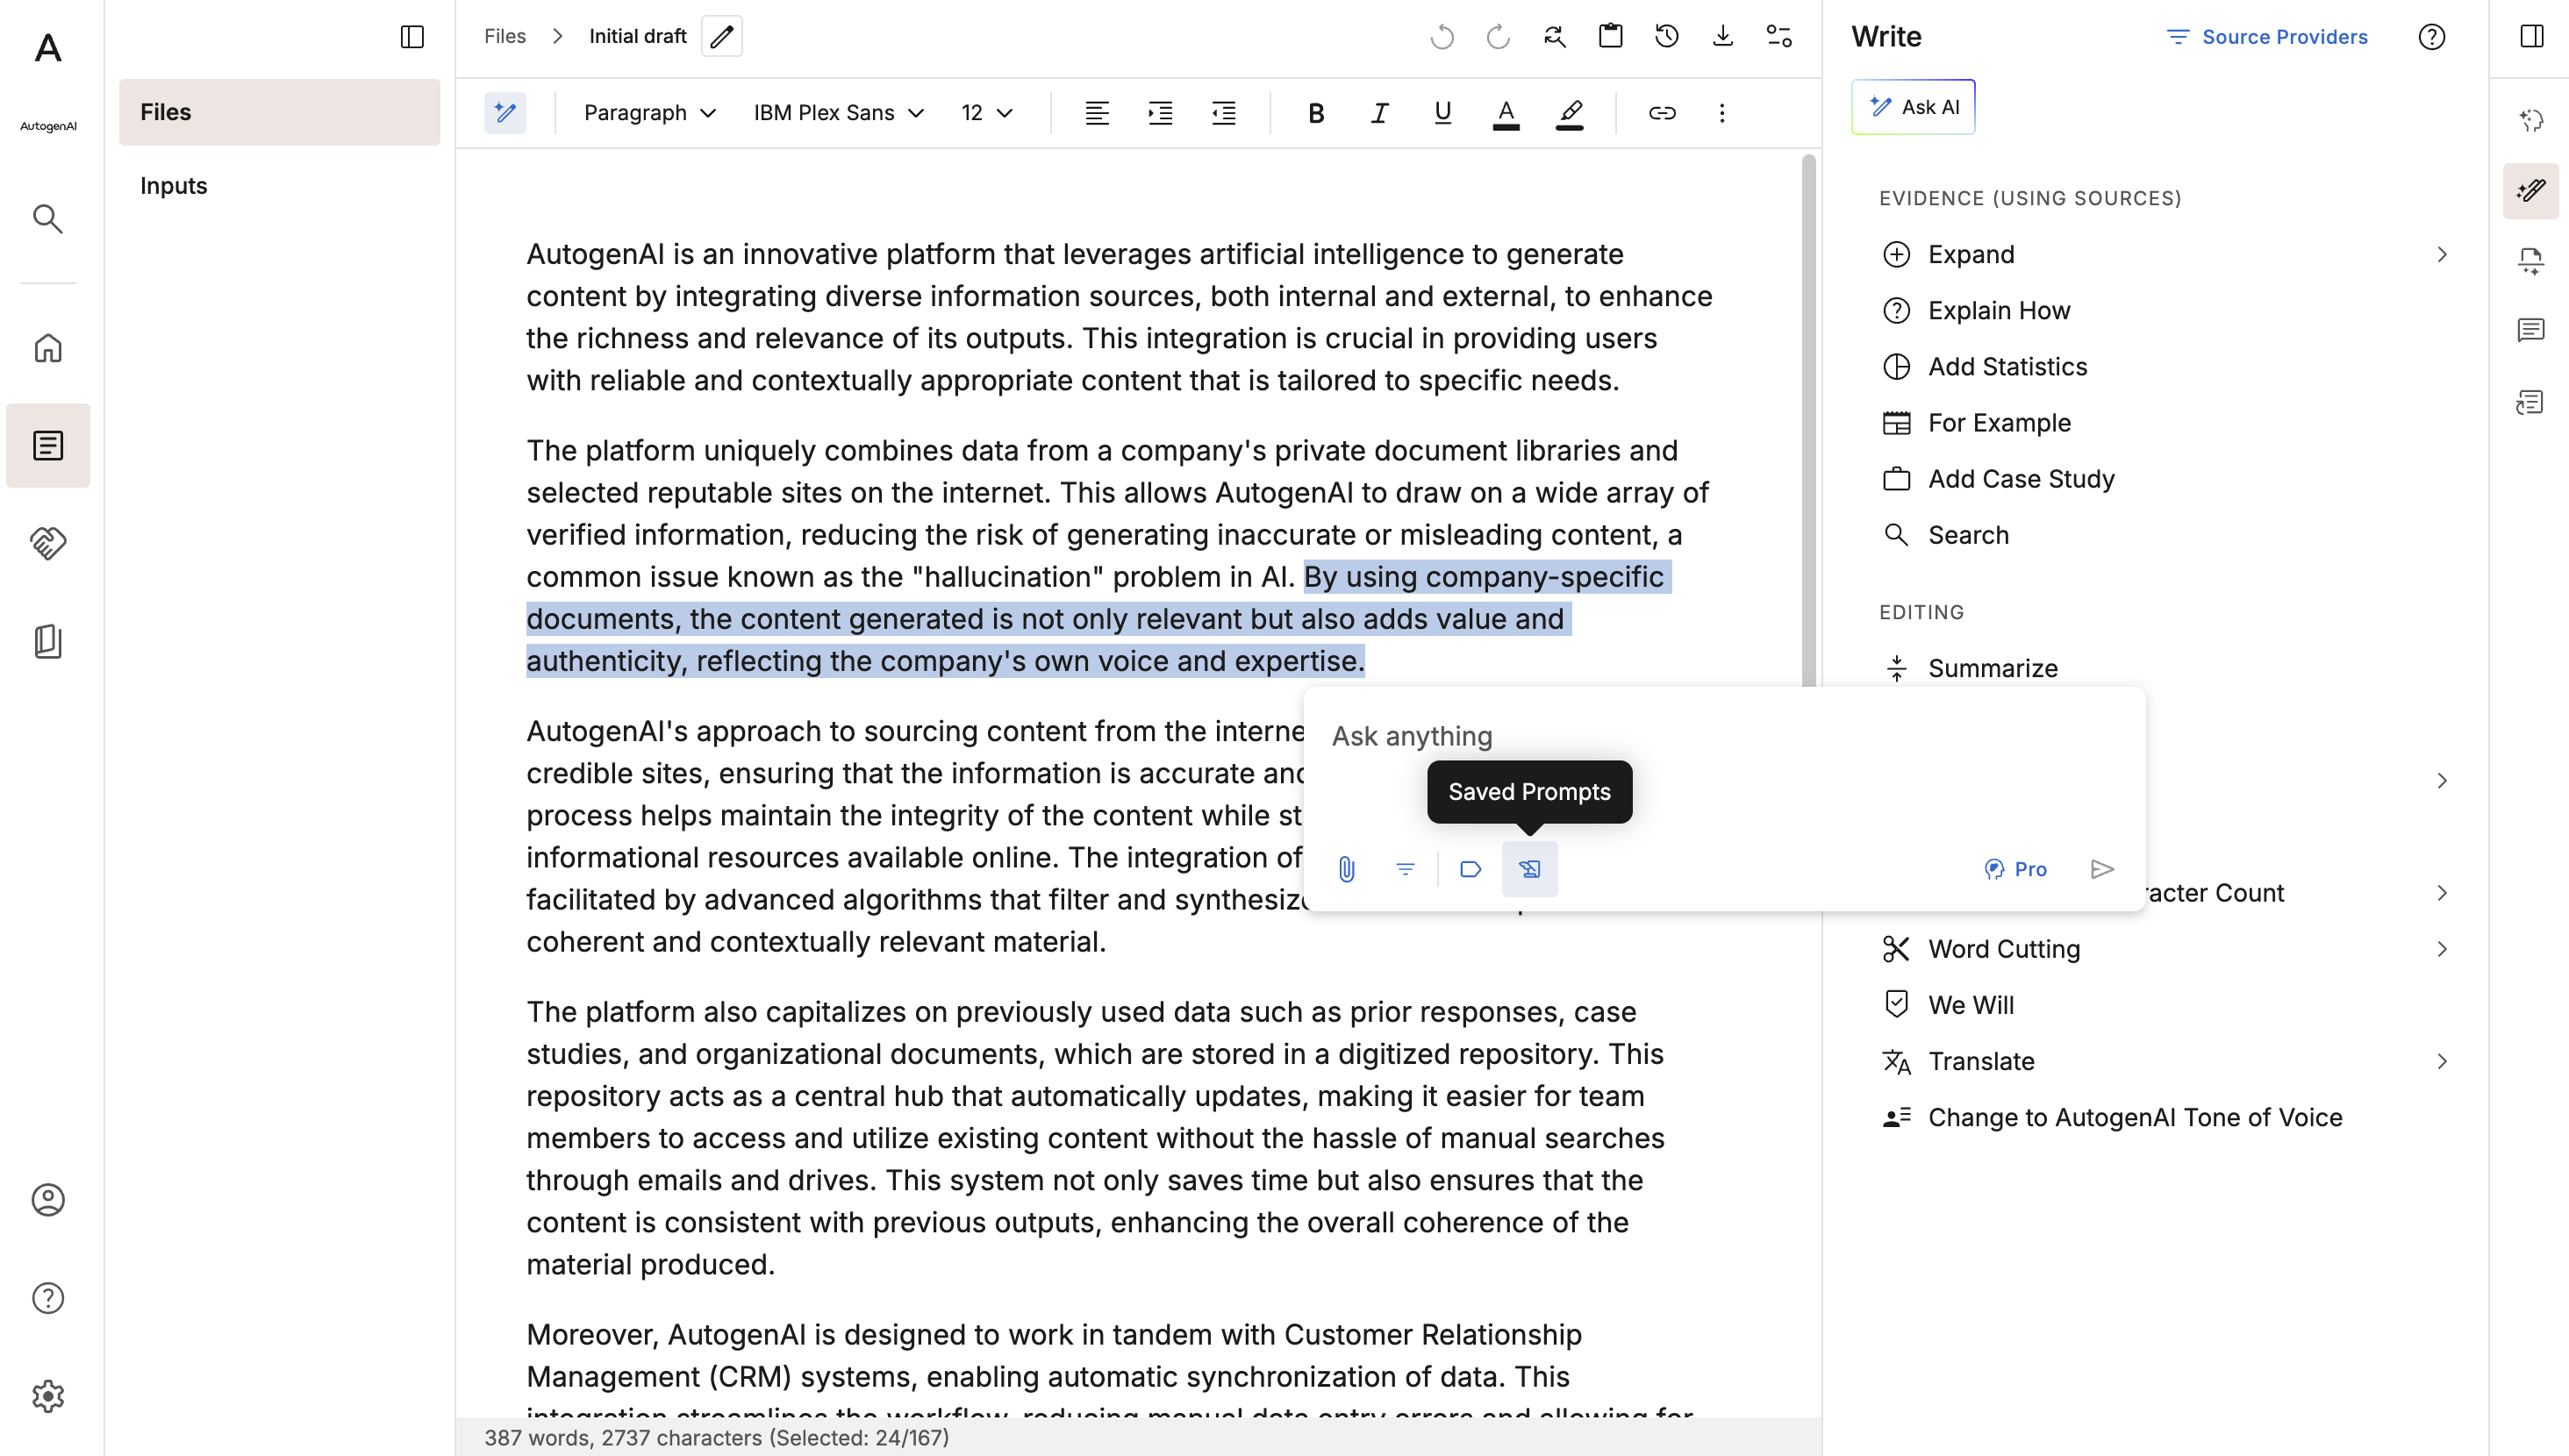This screenshot has height=1456, width=2569.
Task: Click the clipboard icon in top bar
Action: [x=1610, y=37]
